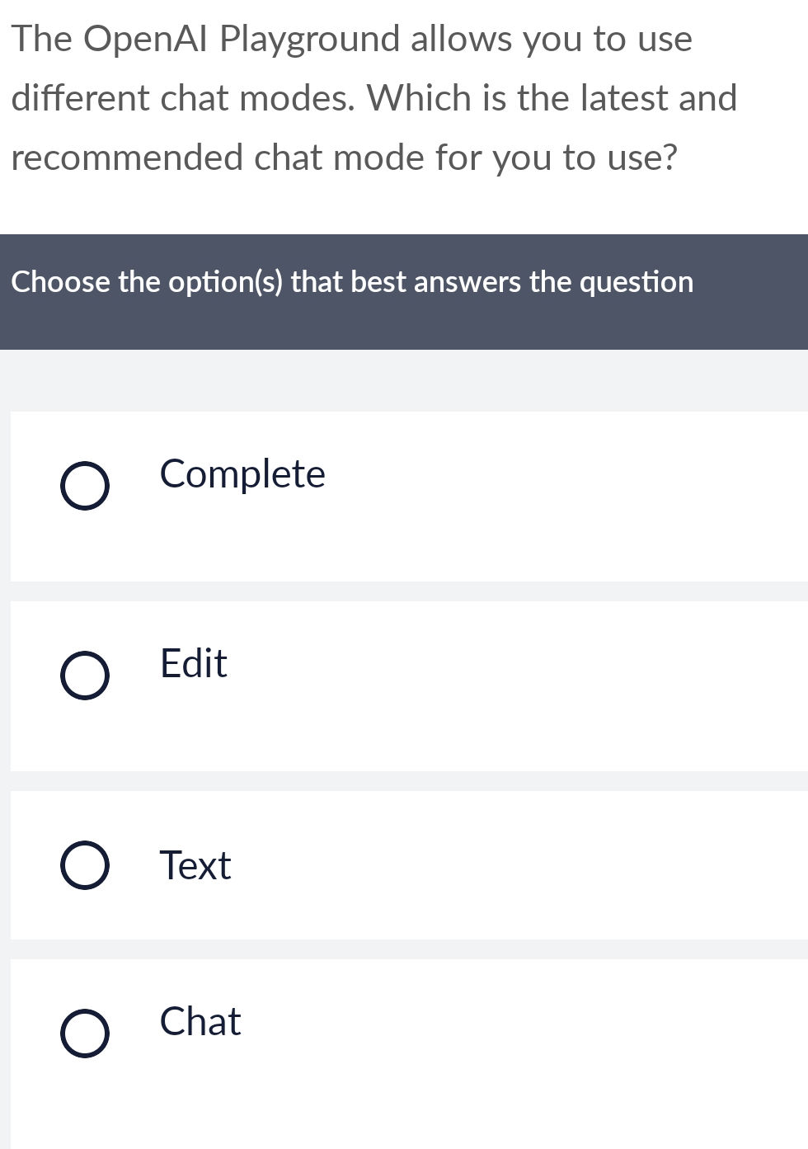This screenshot has height=1149, width=808.
Task: Click the Complete option label
Action: pyautogui.click(x=242, y=474)
